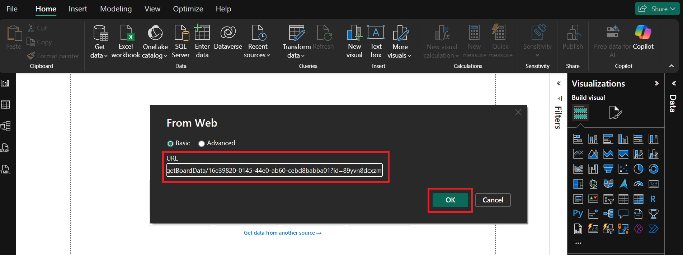Expand the More visuals menu
This screenshot has width=683, height=255.
[400, 41]
